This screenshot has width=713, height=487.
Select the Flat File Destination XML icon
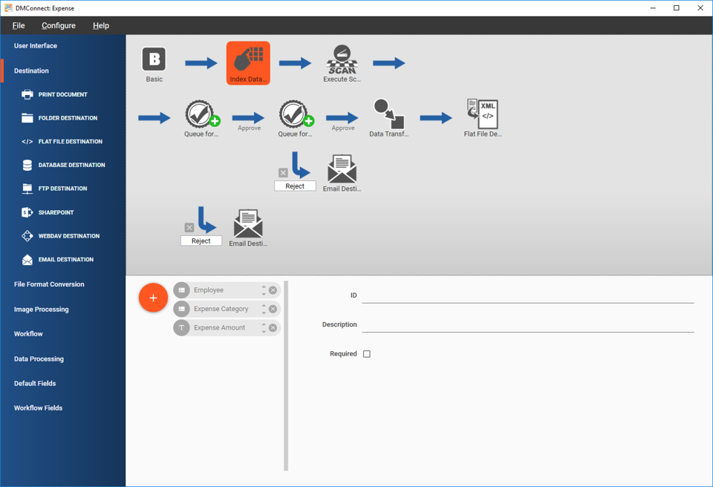click(483, 114)
